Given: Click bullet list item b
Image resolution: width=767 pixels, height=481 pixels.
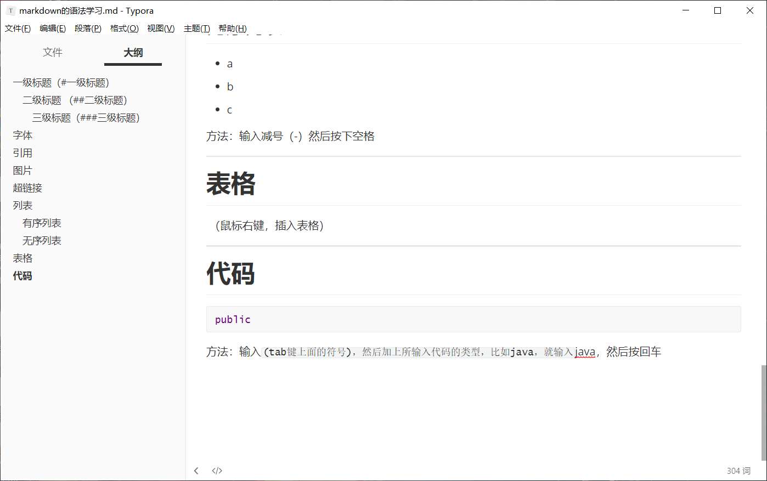Looking at the screenshot, I should pos(230,87).
